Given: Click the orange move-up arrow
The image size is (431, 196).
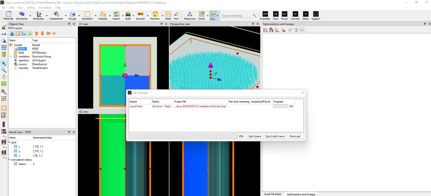Looking at the screenshot, I should coord(37,33).
